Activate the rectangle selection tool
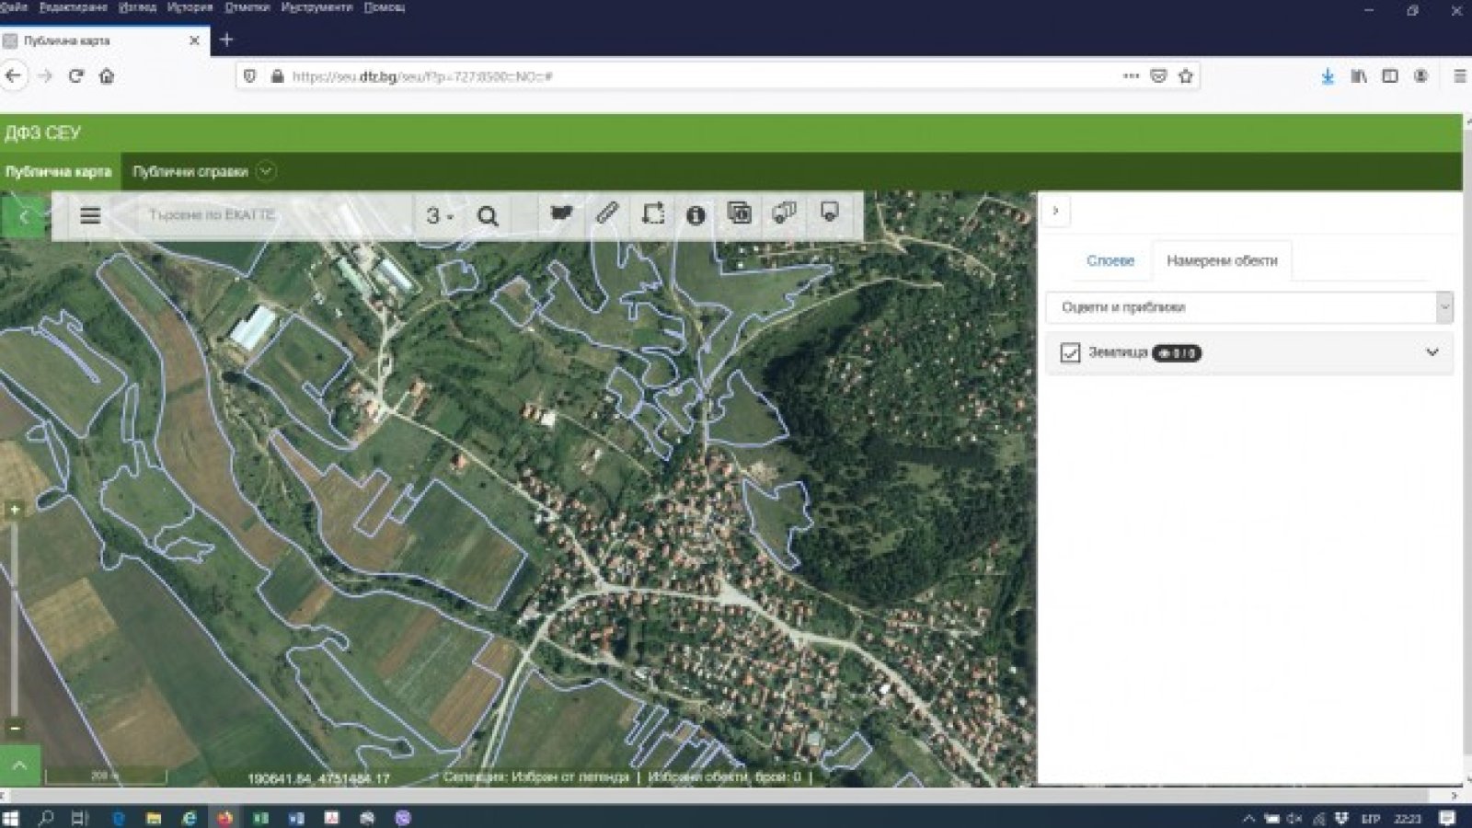1472x828 pixels. pos(652,214)
